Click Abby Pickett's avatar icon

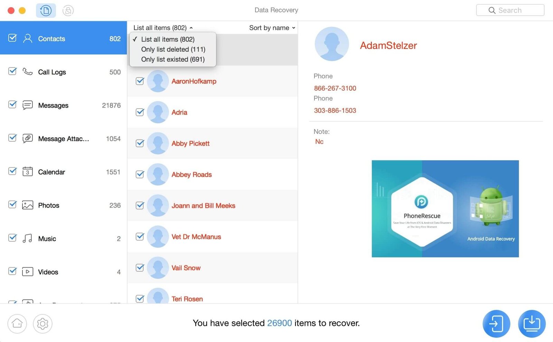point(158,143)
